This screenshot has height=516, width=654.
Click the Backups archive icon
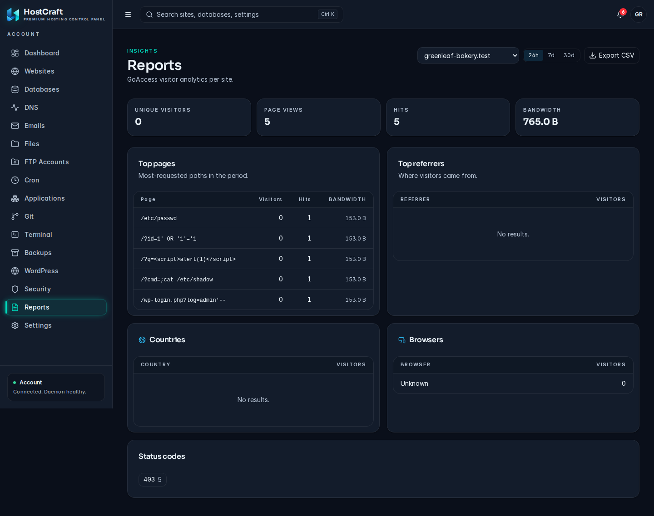15,253
